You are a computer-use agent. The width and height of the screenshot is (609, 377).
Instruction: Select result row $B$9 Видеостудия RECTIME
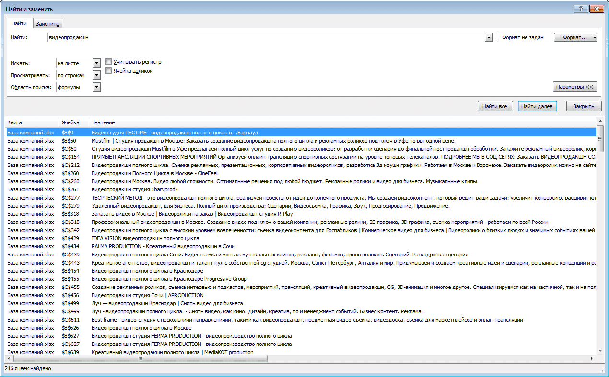[x=300, y=132]
